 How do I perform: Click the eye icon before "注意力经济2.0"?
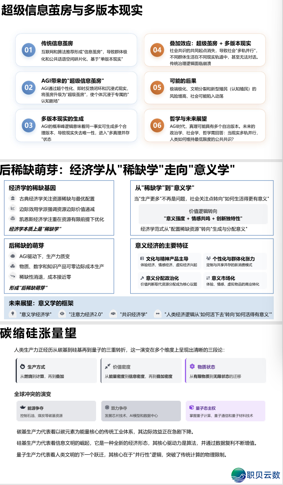62,314
